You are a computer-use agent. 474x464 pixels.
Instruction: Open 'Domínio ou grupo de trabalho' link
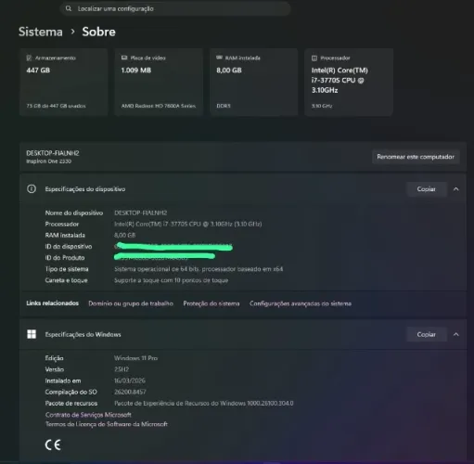pos(131,303)
